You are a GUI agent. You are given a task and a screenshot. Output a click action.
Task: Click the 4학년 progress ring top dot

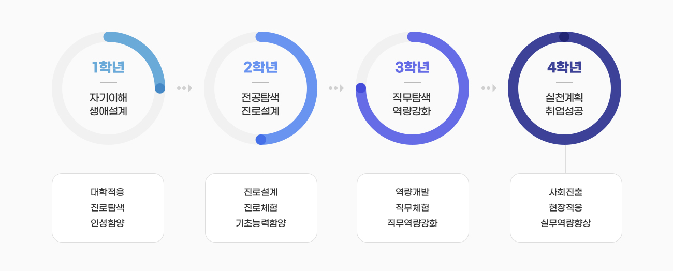coord(564,37)
